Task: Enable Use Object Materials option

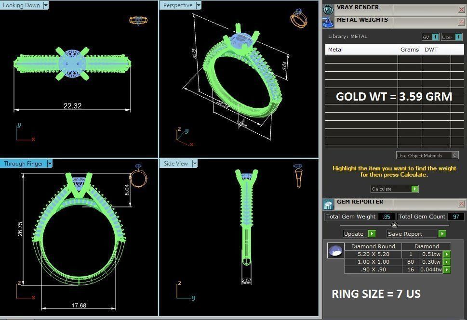Action: point(427,155)
